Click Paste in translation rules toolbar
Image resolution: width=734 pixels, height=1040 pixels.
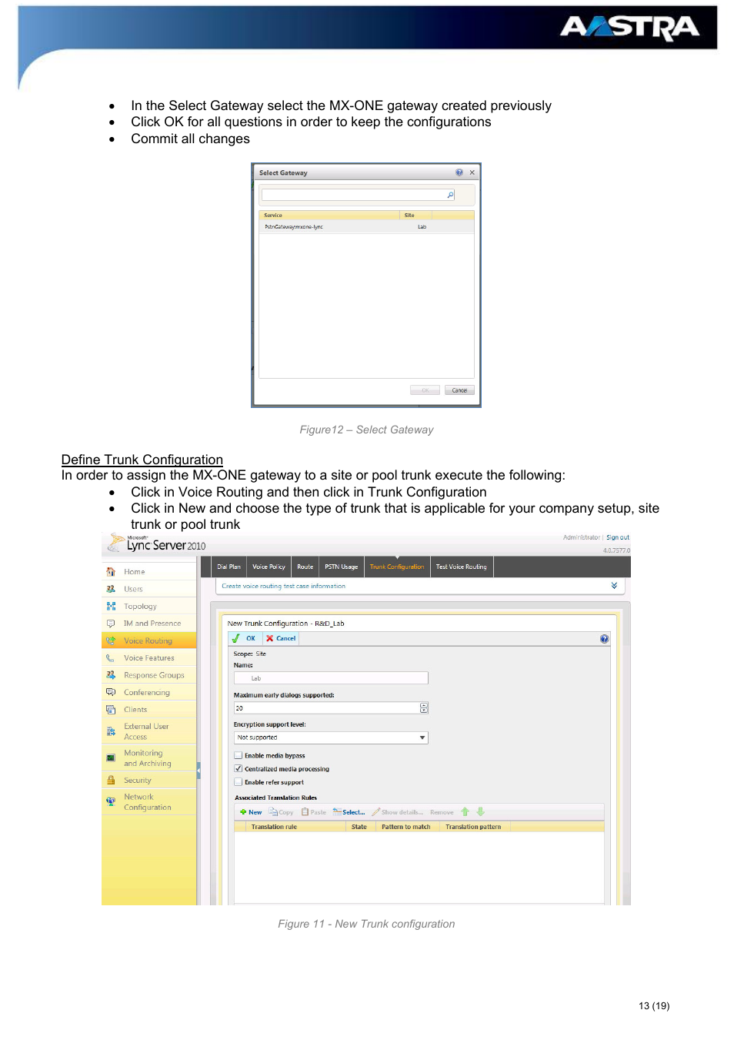[x=314, y=812]
